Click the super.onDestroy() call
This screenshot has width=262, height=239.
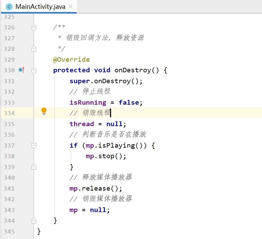106,81
